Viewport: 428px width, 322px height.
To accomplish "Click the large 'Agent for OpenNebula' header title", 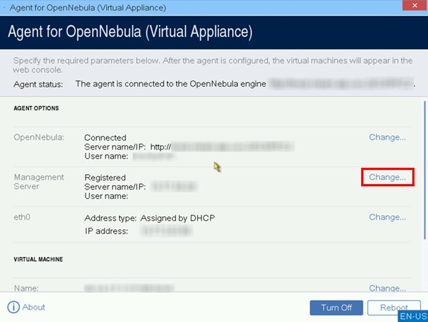I will [x=130, y=32].
